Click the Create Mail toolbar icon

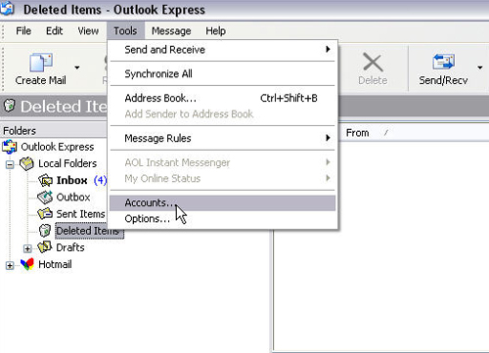[41, 63]
